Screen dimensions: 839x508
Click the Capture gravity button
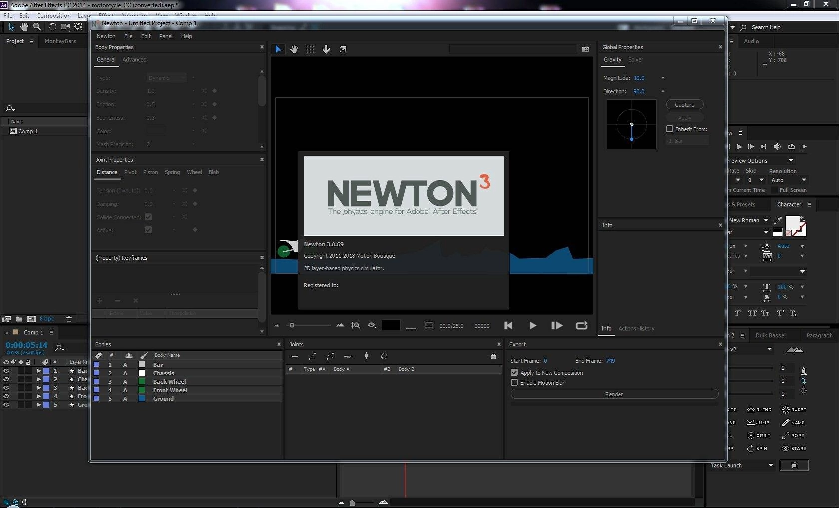685,105
